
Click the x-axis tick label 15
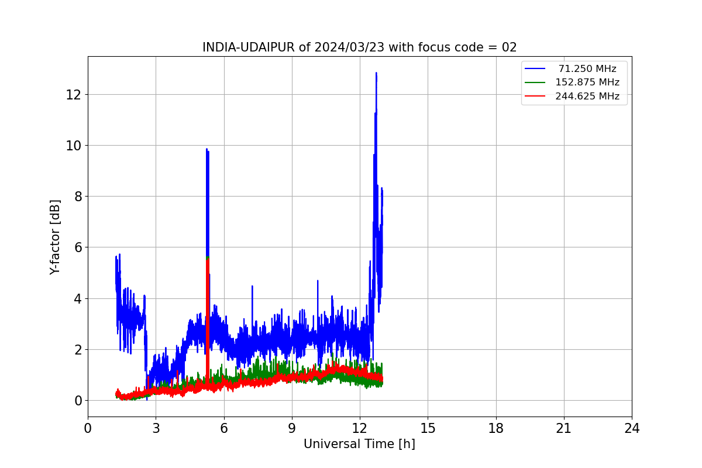(428, 428)
